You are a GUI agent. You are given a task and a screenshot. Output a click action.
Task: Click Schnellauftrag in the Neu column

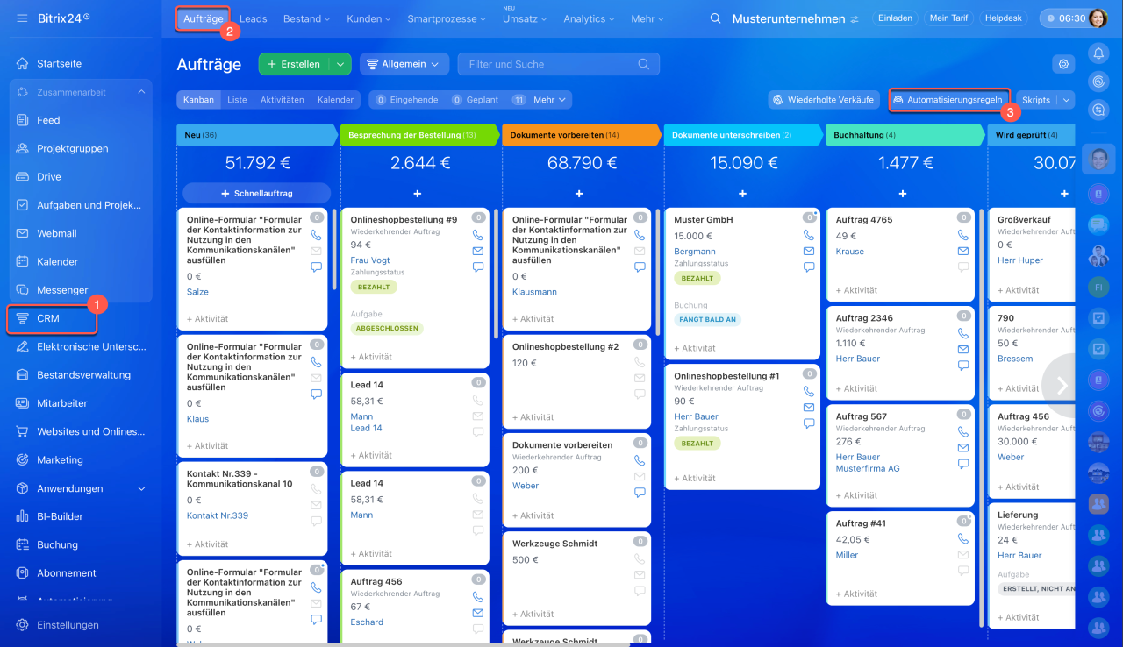[256, 193]
